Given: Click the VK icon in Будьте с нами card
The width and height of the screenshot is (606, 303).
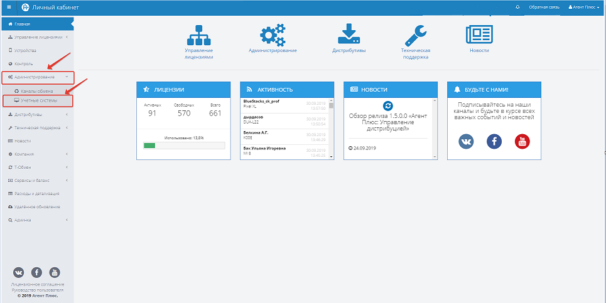Looking at the screenshot, I should pos(466,142).
